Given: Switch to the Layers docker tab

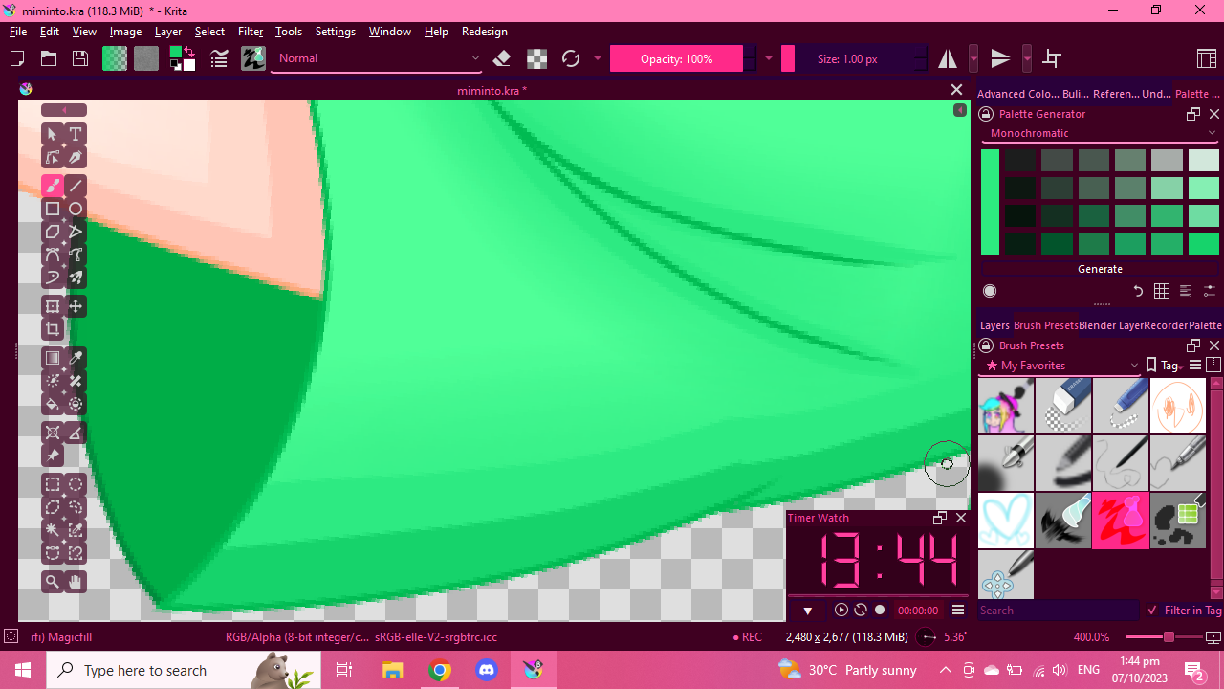Looking at the screenshot, I should (994, 325).
